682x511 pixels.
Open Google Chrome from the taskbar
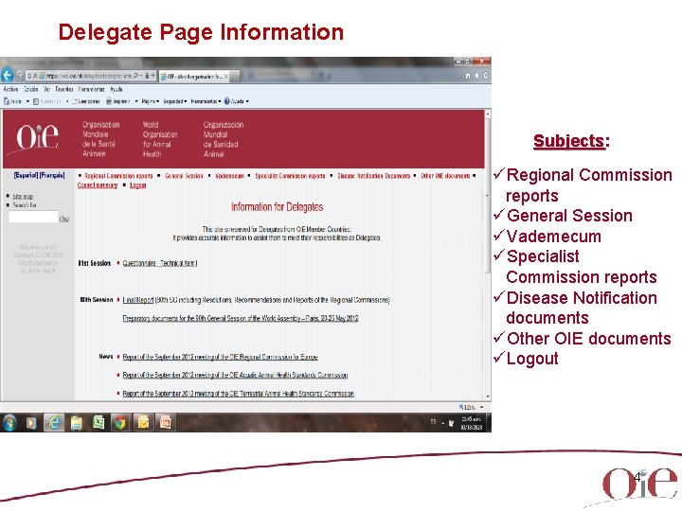coord(120,422)
